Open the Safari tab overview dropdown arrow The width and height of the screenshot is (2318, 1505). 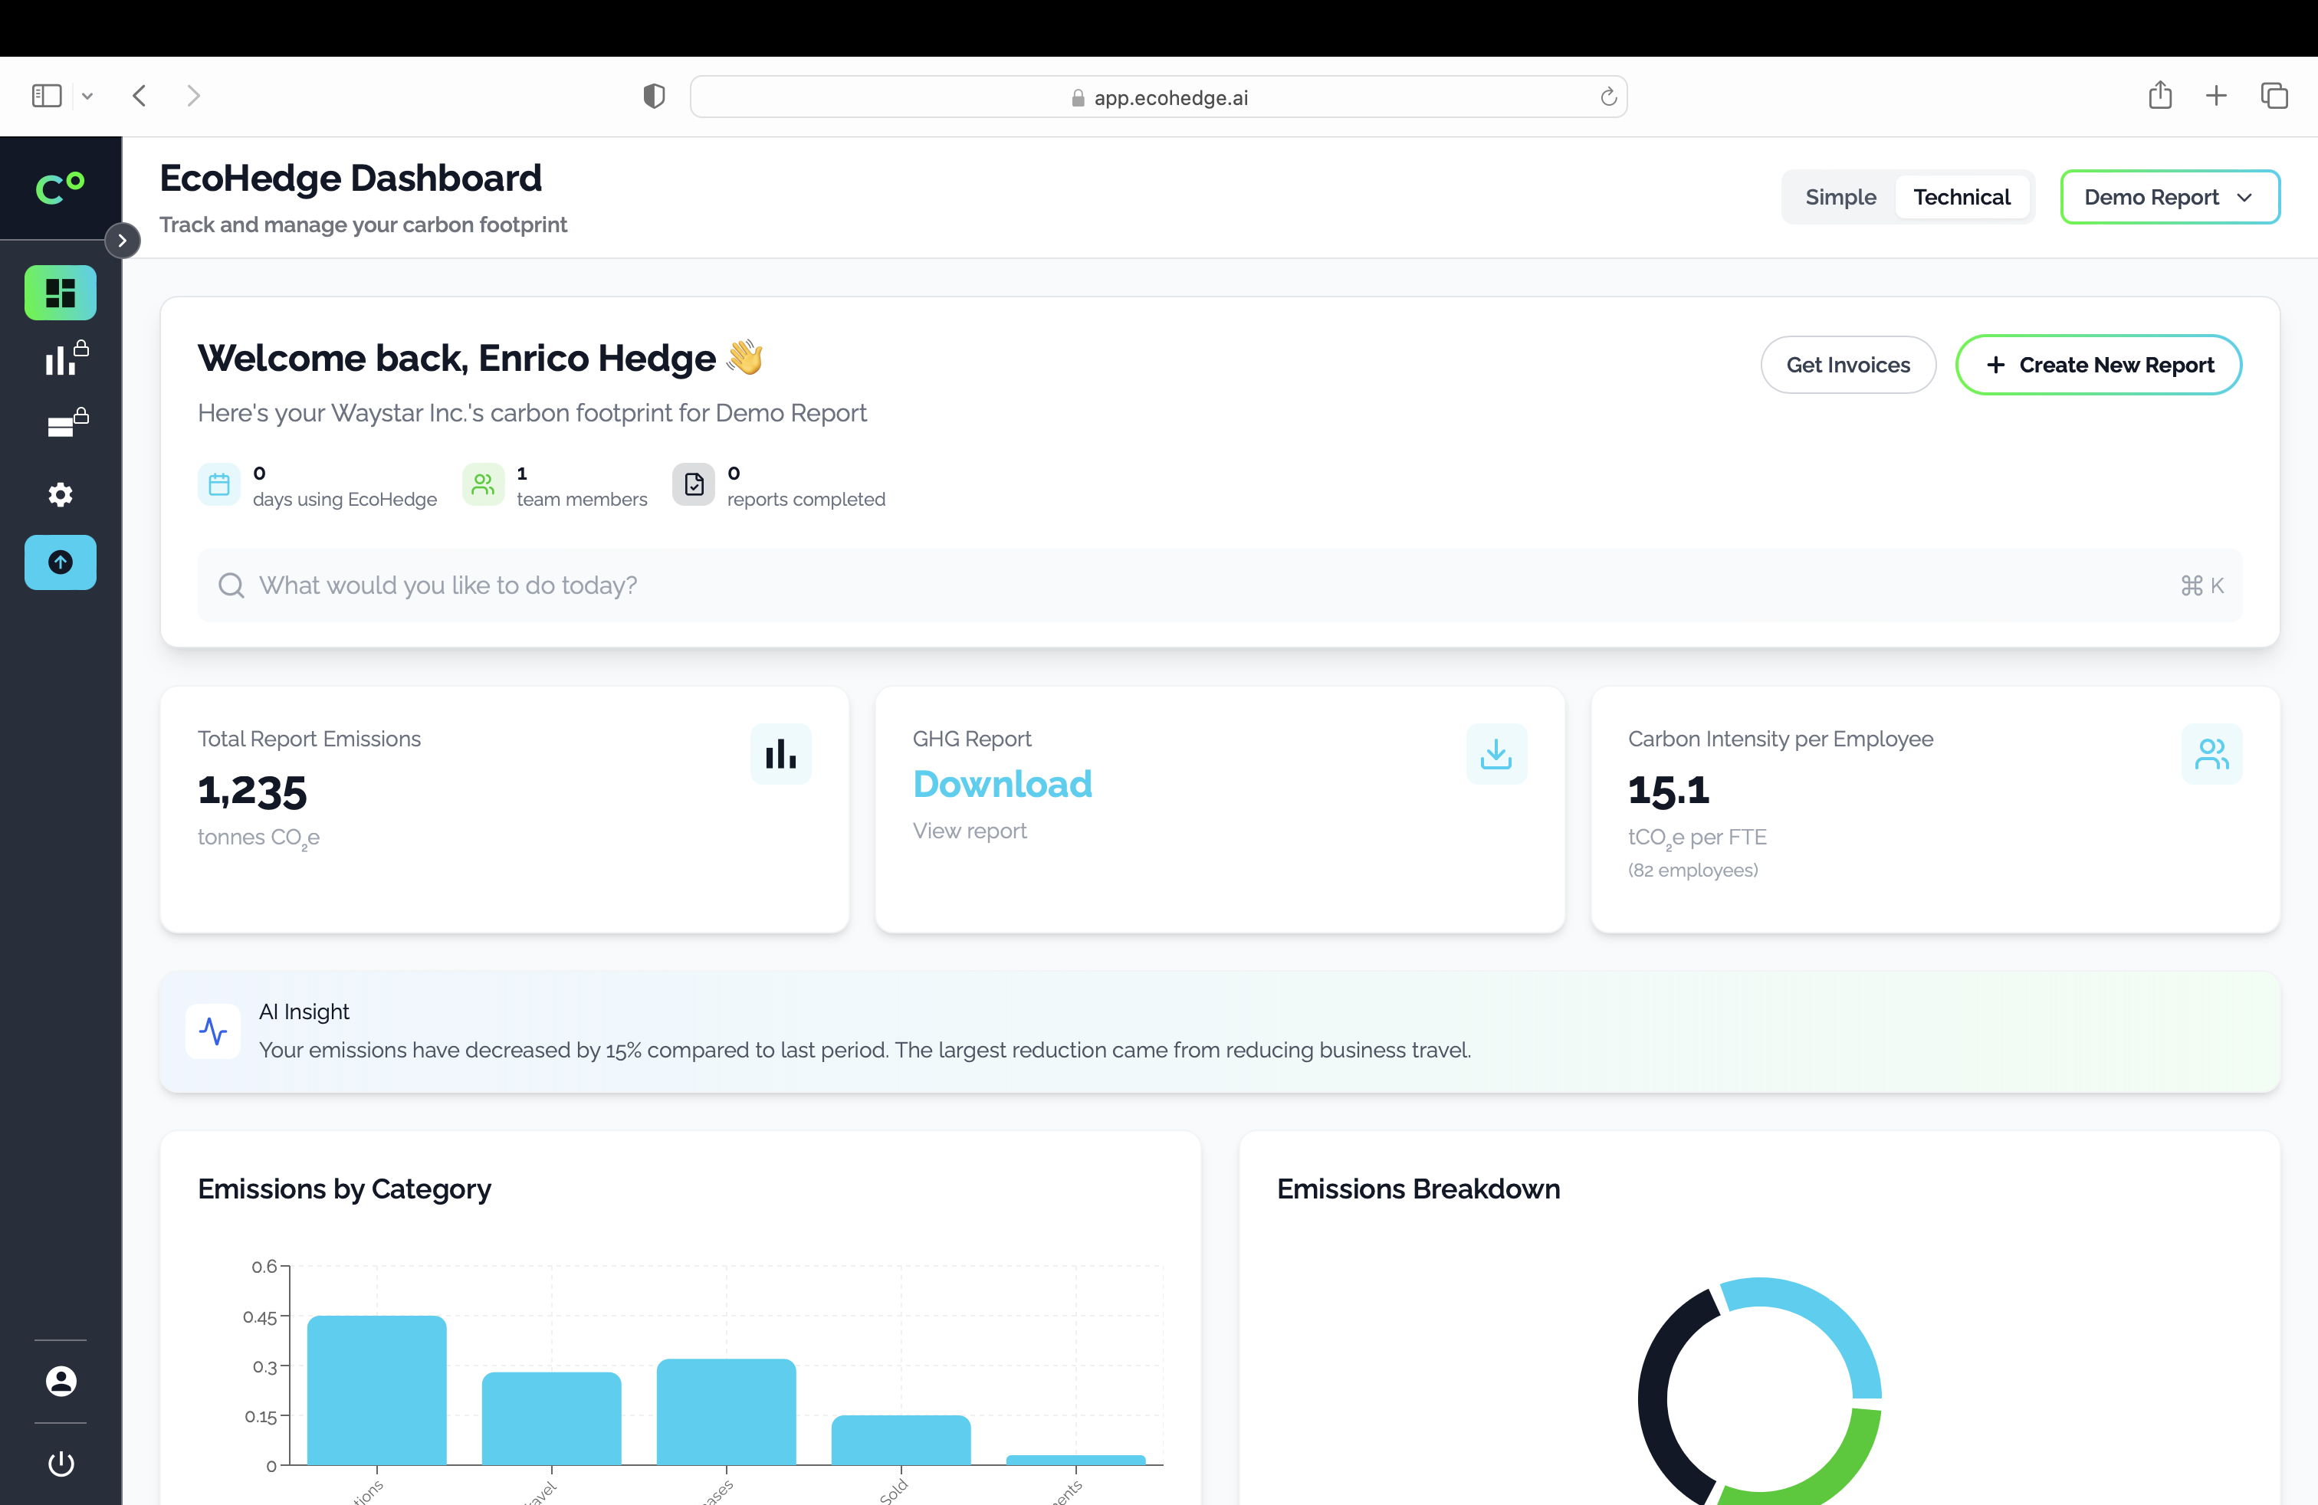point(89,95)
